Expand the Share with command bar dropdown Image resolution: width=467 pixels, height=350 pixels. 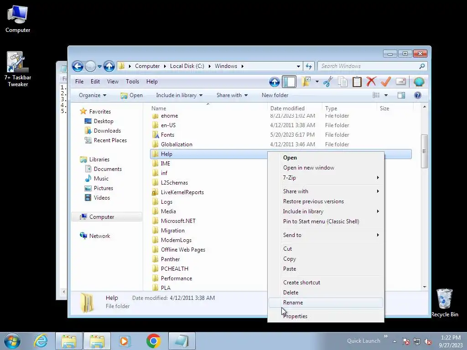[x=232, y=95]
